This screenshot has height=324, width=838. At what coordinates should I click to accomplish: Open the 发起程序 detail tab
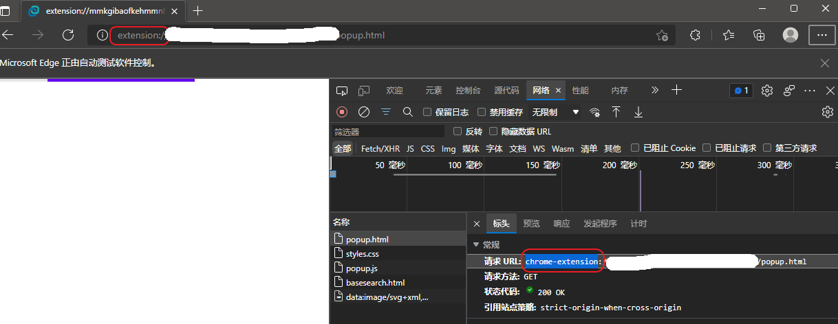coord(600,224)
